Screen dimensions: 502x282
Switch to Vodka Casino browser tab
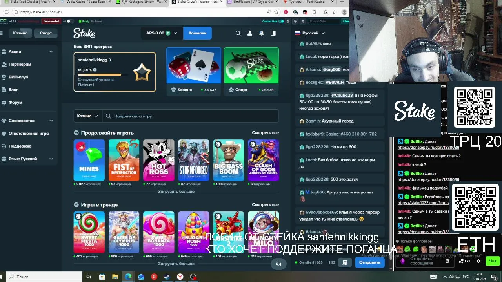pos(86,2)
